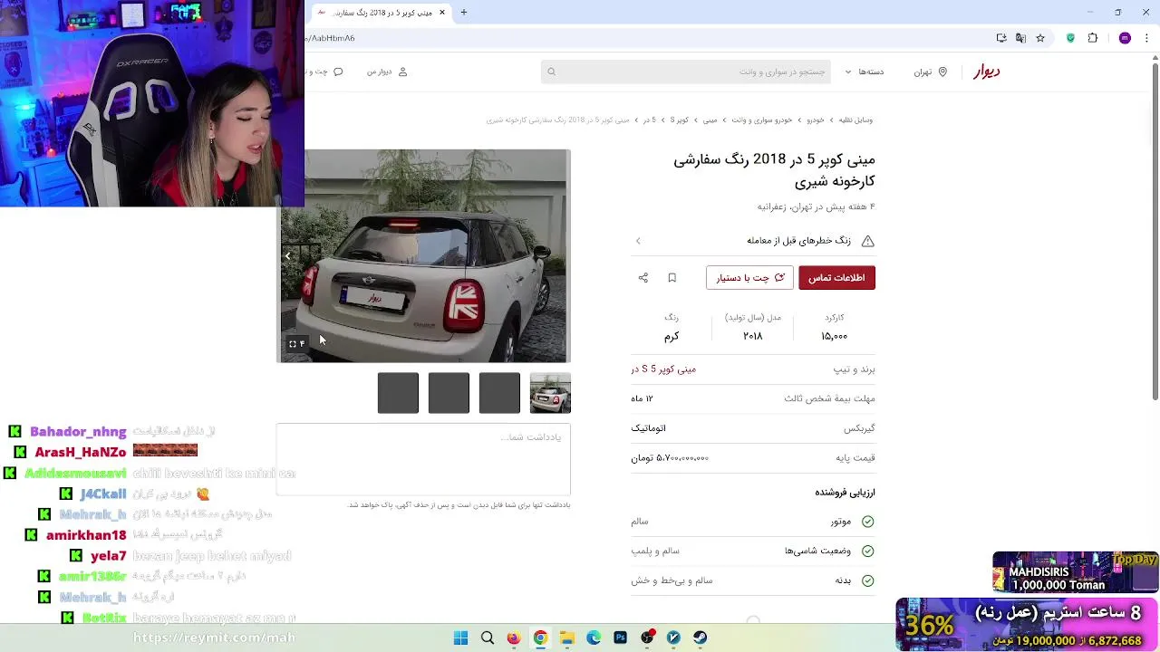Share this listing via share icon
Image resolution: width=1160 pixels, height=652 pixels.
643,278
